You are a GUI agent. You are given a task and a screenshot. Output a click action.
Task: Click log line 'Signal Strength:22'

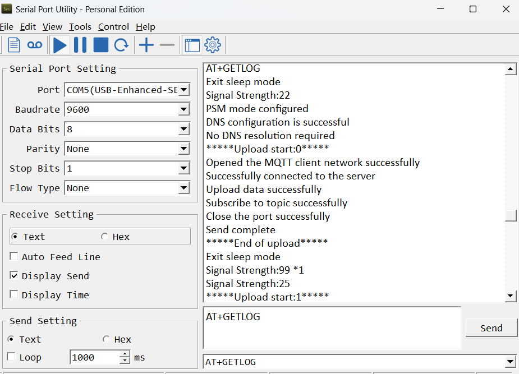pos(248,95)
